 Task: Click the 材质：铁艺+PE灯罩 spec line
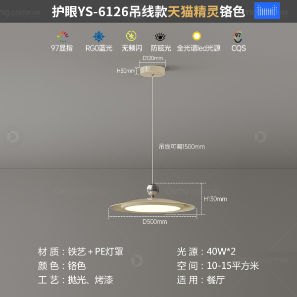pyautogui.click(x=81, y=252)
